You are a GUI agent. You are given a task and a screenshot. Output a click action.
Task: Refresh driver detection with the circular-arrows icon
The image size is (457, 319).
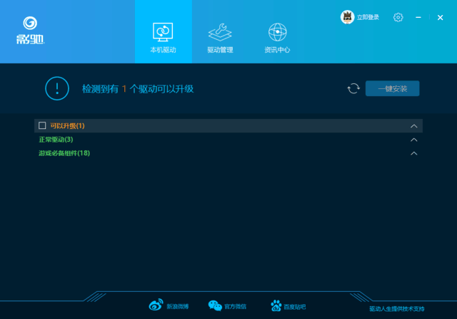click(353, 88)
